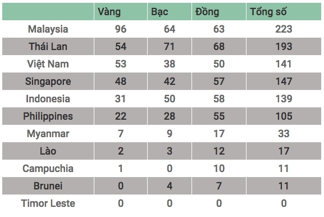
Task: Click the Campuchia row label
Action: click(x=48, y=169)
